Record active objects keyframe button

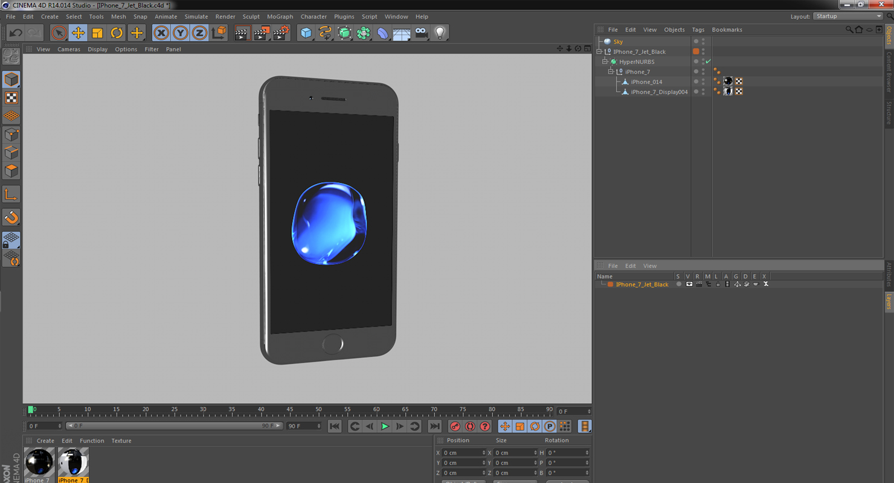[455, 426]
